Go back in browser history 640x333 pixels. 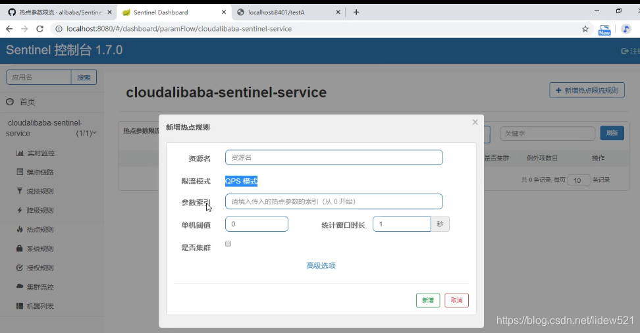click(9, 29)
